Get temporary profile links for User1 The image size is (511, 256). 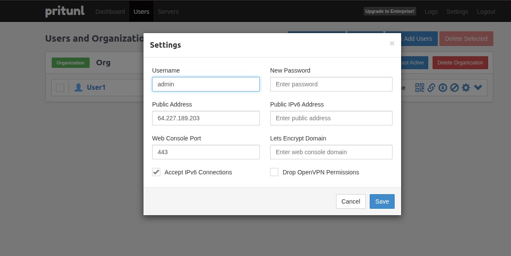coord(431,88)
